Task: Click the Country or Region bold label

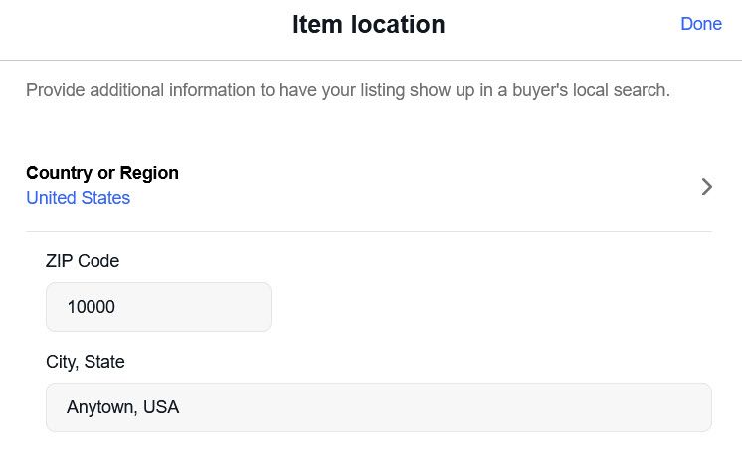Action: click(102, 173)
